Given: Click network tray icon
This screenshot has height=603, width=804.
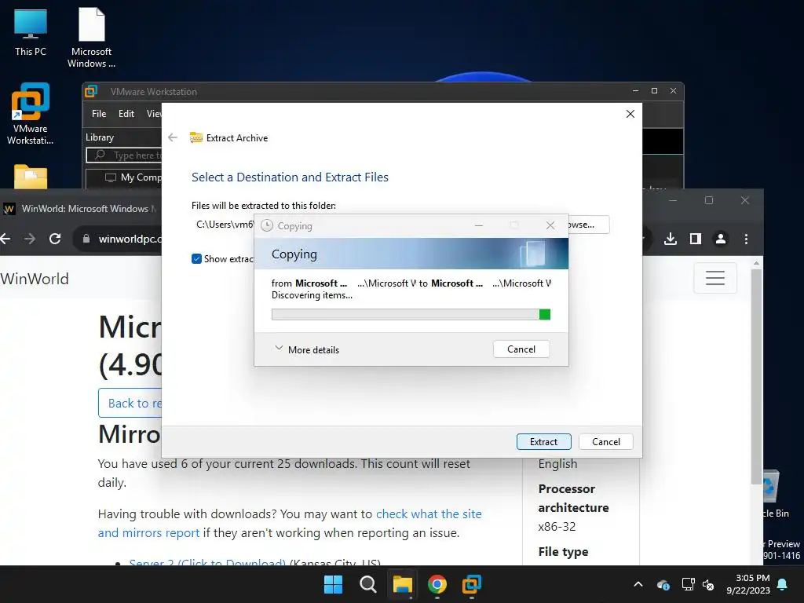Looking at the screenshot, I should (x=688, y=584).
